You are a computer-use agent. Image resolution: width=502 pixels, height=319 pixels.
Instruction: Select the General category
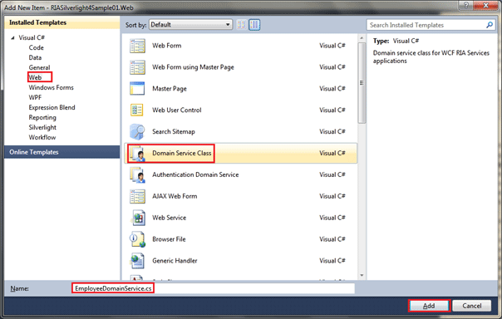click(x=39, y=67)
